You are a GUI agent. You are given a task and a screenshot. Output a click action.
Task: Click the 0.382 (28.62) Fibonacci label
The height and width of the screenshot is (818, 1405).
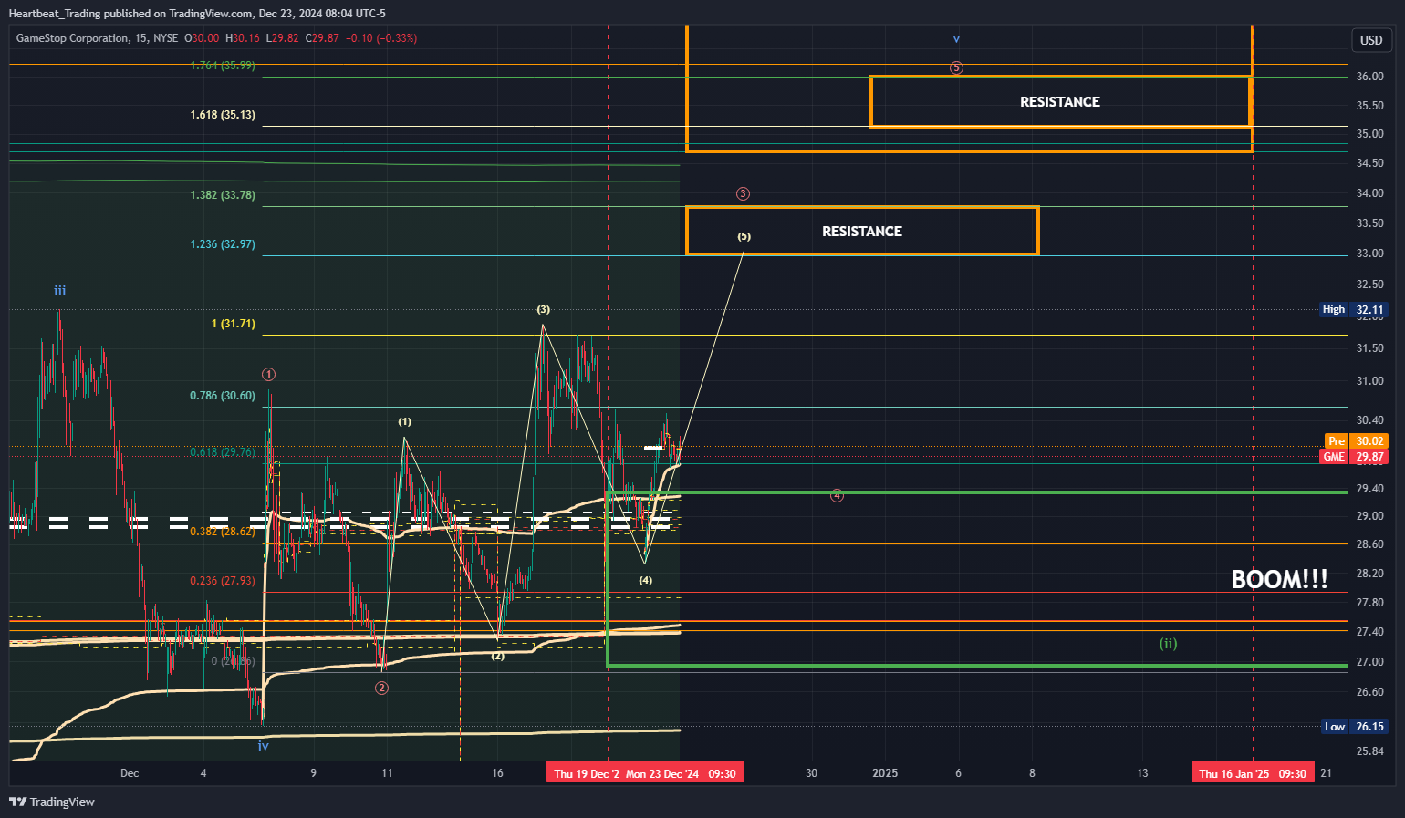coord(223,532)
